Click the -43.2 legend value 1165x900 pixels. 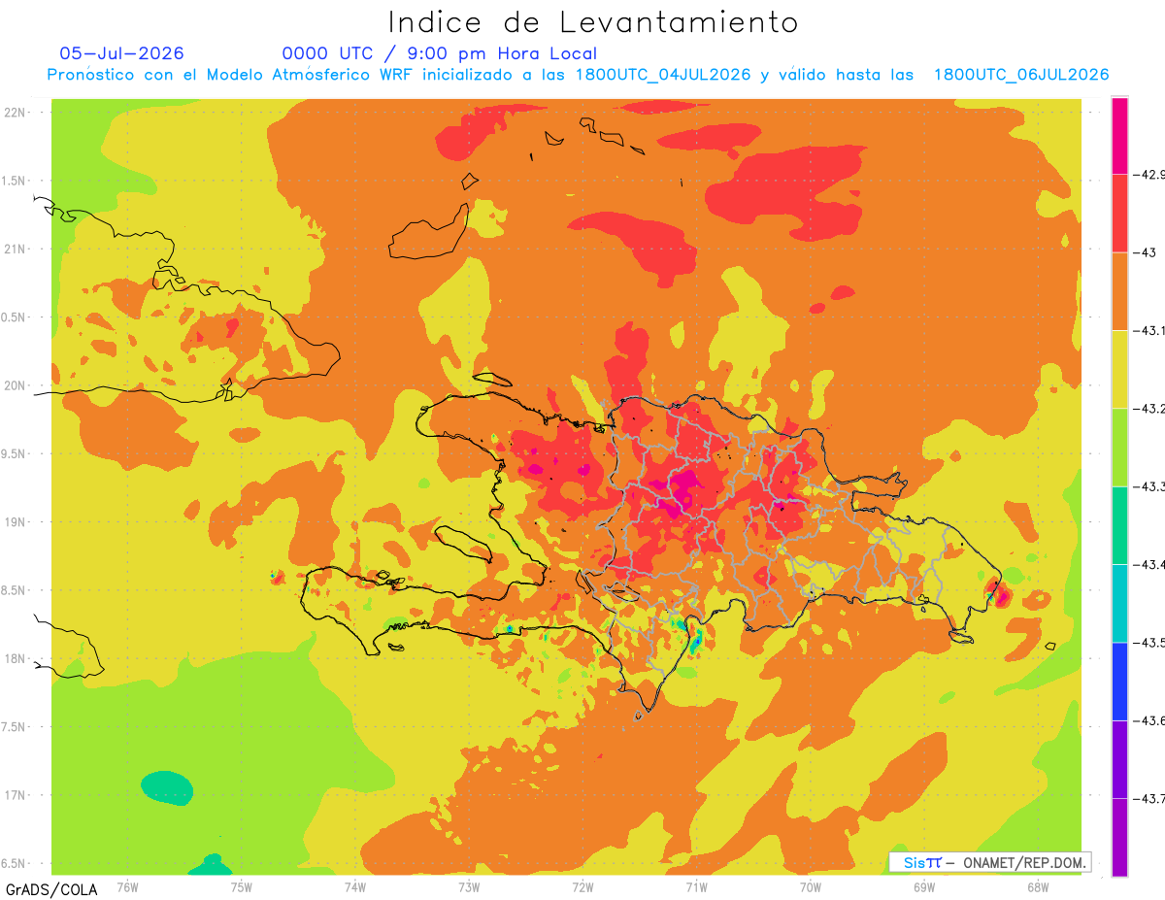click(x=1148, y=409)
